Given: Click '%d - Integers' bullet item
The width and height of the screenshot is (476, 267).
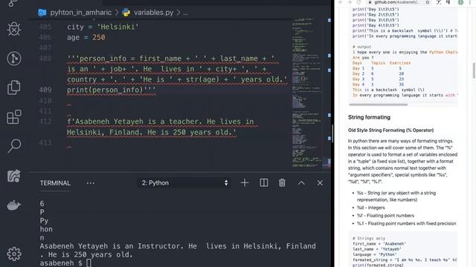Looking at the screenshot, I should (370, 208).
